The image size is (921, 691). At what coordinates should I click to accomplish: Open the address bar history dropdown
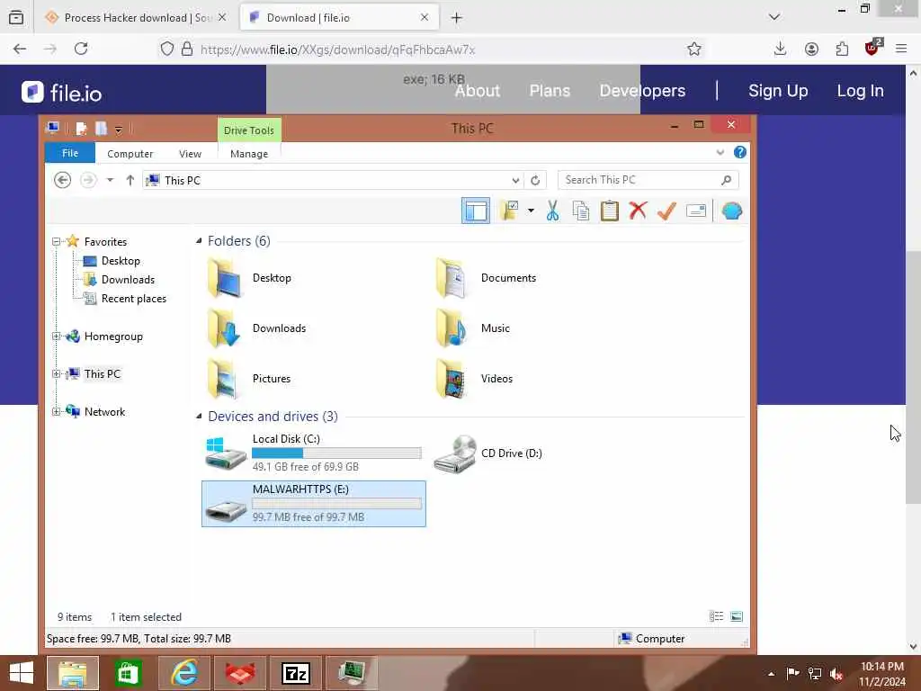pyautogui.click(x=515, y=180)
